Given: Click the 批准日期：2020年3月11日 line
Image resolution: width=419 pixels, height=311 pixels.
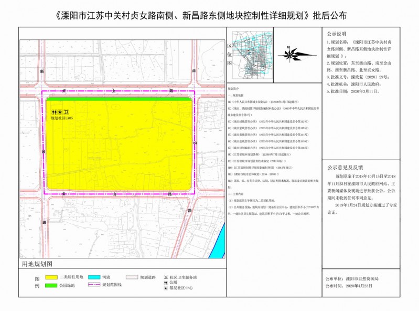Looking at the screenshot, I should tap(353, 91).
